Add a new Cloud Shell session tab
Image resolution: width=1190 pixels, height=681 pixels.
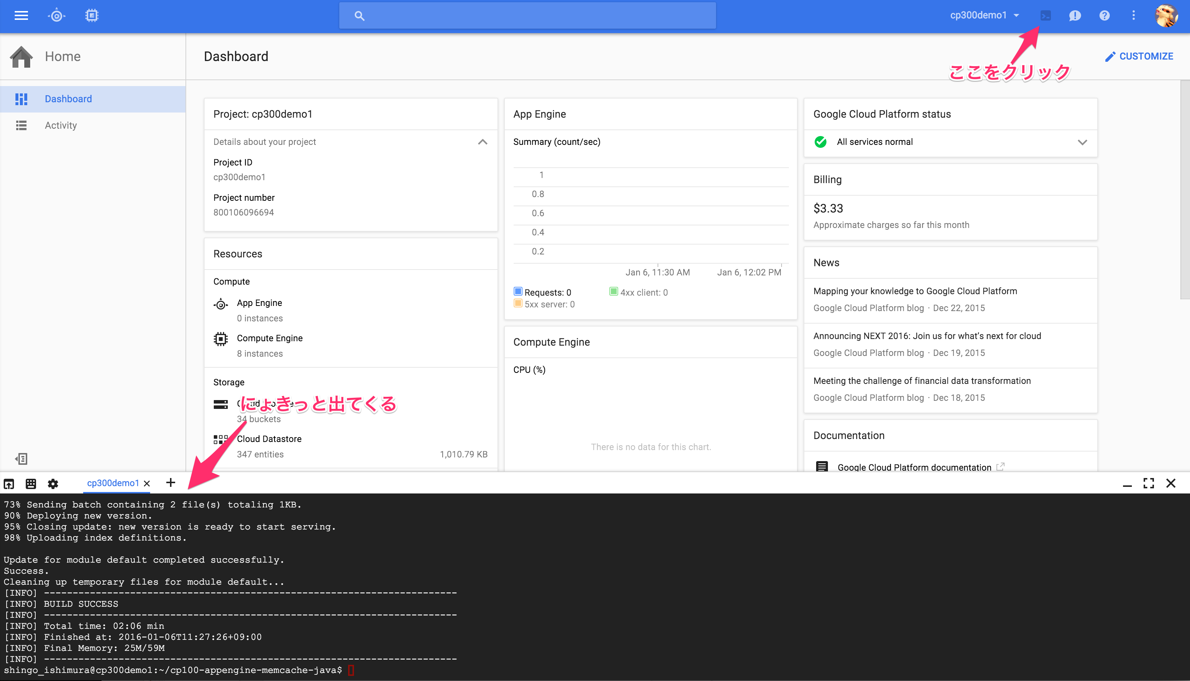pos(171,482)
